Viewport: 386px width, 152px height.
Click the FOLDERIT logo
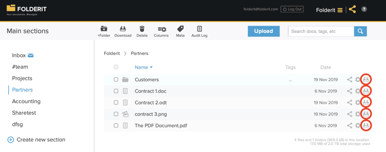[27, 10]
